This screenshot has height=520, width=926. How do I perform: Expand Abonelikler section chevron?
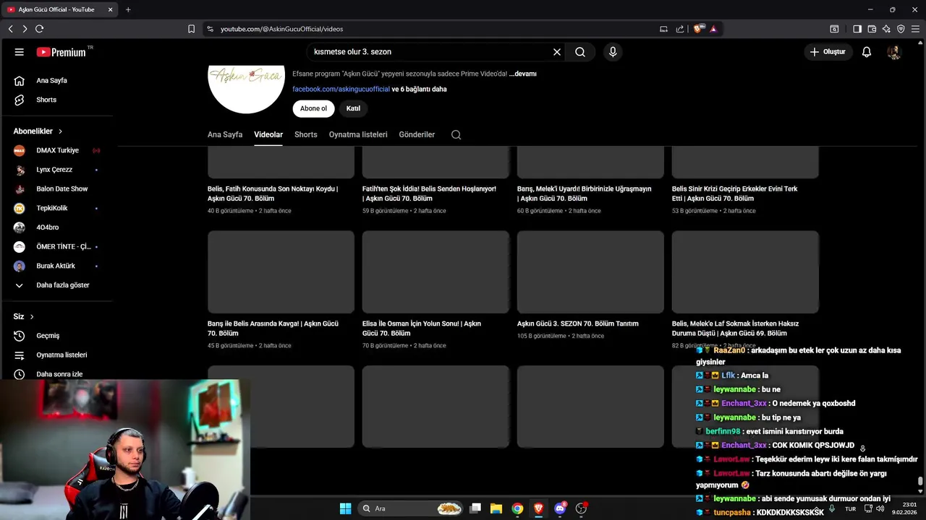click(60, 131)
